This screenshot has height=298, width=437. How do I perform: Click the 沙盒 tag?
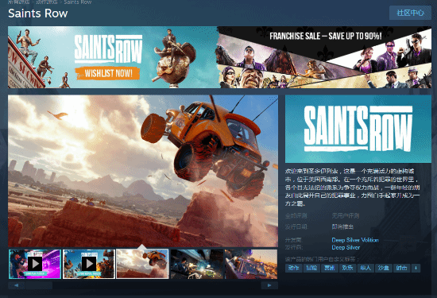click(383, 268)
